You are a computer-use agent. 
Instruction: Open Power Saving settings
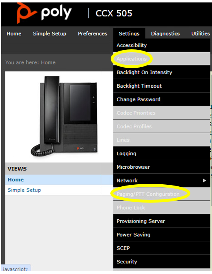(162, 234)
